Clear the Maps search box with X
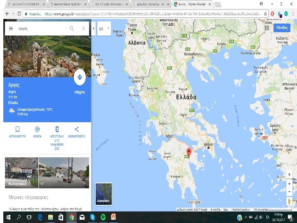297x223 pixels. click(x=83, y=28)
